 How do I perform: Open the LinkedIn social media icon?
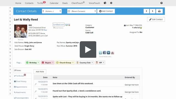[x=108, y=53]
